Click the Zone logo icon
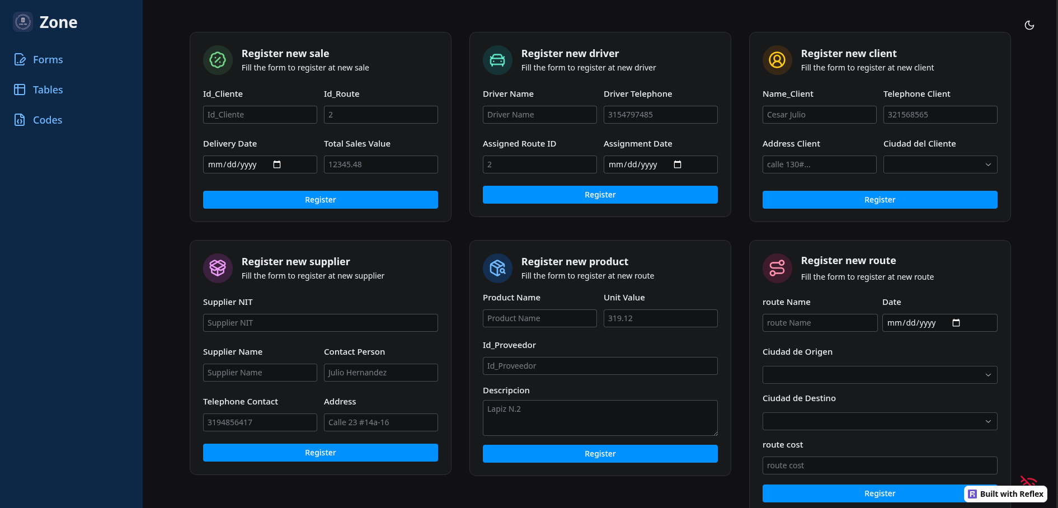This screenshot has height=508, width=1058. (x=23, y=22)
